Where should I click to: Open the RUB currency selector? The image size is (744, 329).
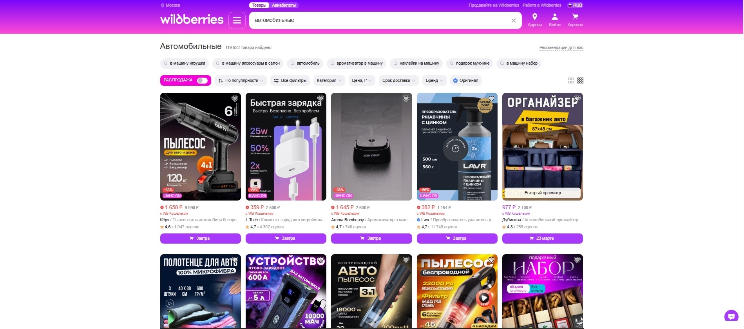[575, 5]
